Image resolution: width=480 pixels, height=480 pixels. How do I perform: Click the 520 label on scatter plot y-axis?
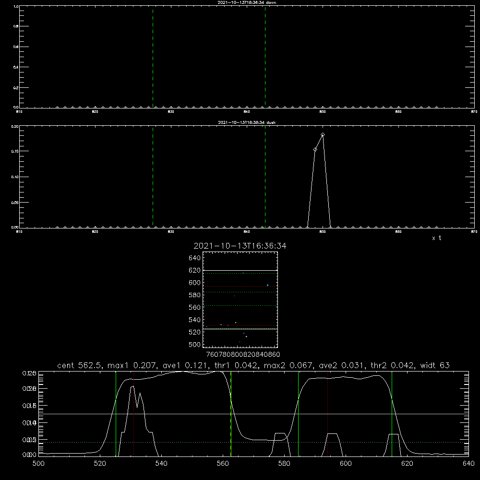194,332
